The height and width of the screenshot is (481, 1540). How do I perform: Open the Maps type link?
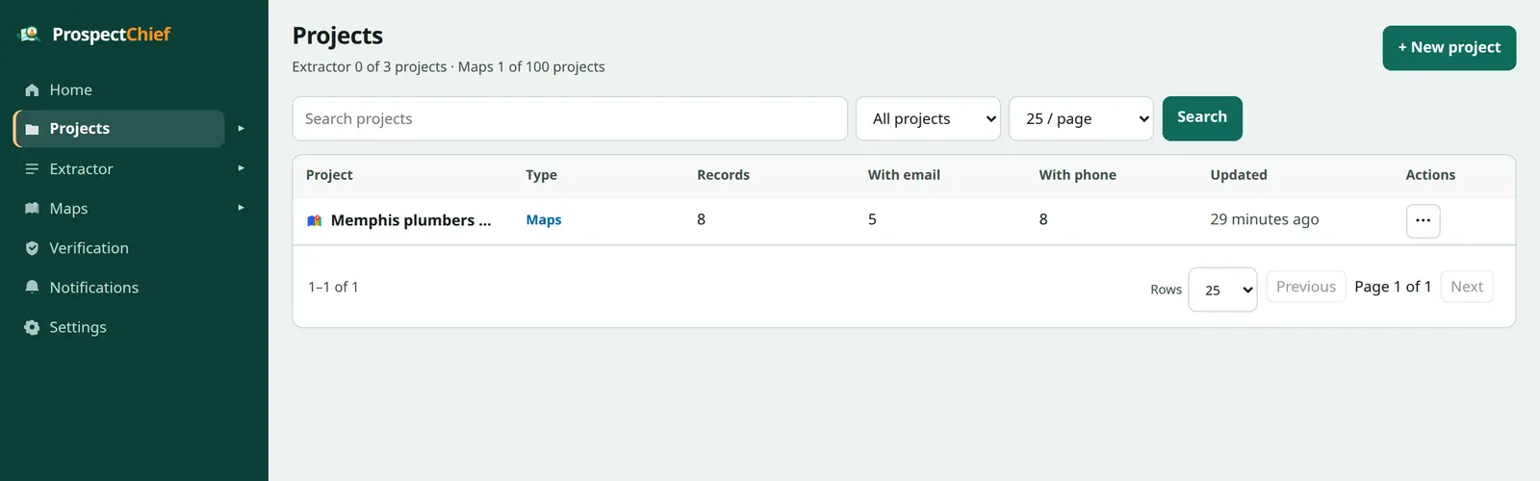[544, 220]
